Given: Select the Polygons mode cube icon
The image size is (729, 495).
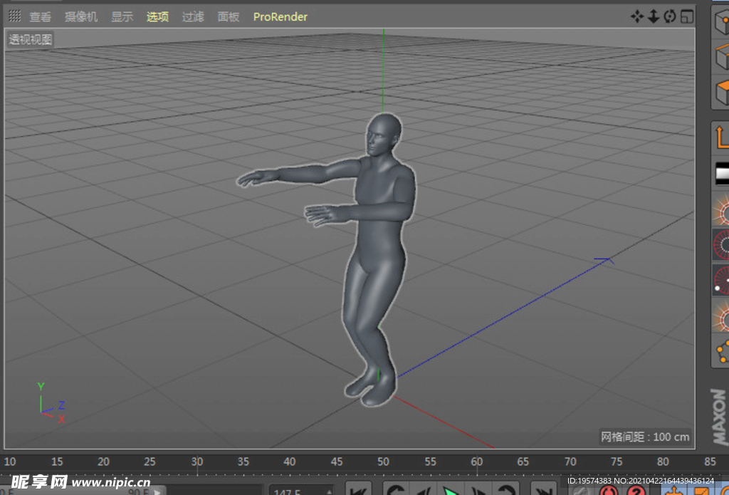Looking at the screenshot, I should click(722, 92).
